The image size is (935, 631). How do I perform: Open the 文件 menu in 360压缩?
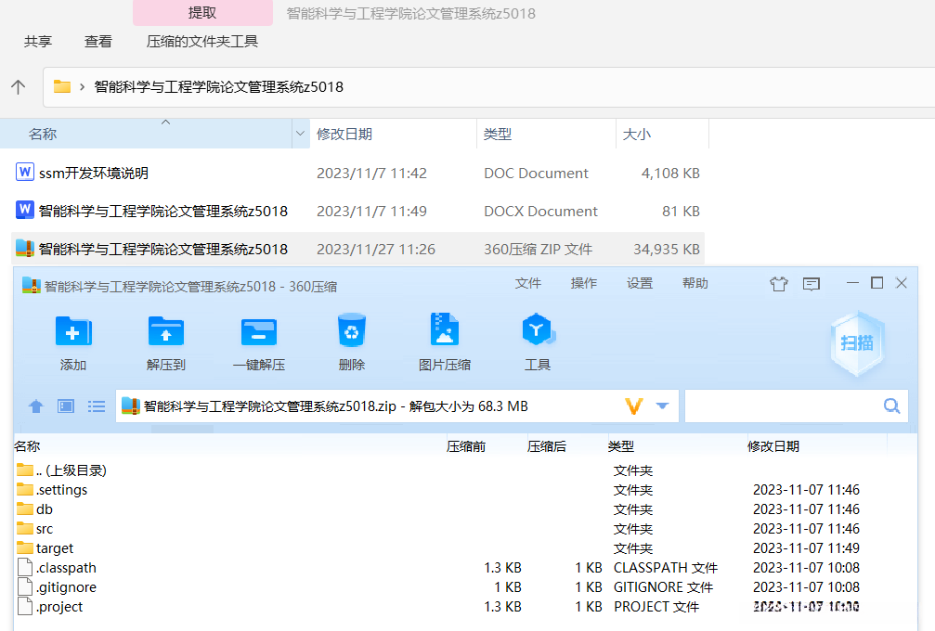(x=528, y=283)
